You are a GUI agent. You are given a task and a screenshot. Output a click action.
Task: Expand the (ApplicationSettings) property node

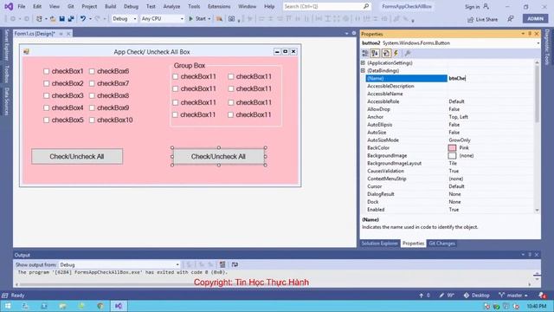click(364, 63)
